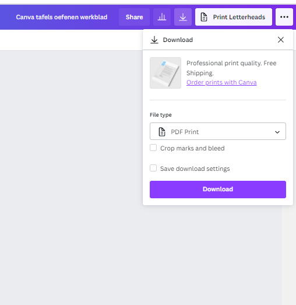Enable the Crop marks and bleed checkbox

tap(153, 148)
